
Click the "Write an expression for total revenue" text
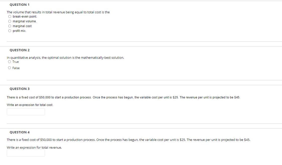click(x=34, y=148)
